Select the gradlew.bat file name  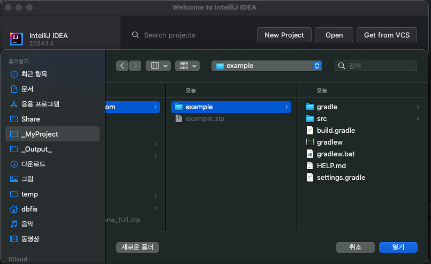coord(336,154)
